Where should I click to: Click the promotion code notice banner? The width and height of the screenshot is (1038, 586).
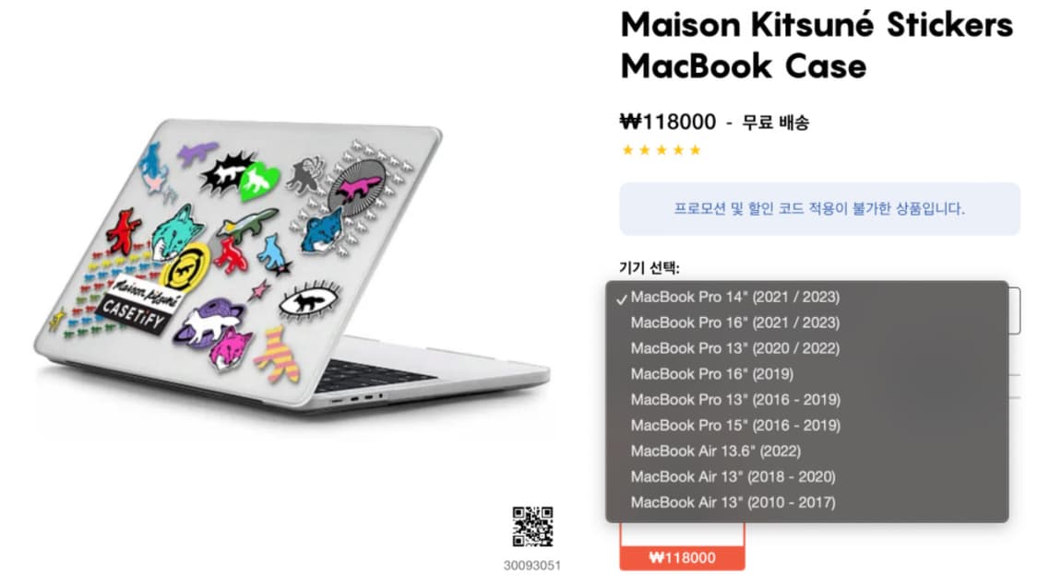pyautogui.click(x=819, y=209)
